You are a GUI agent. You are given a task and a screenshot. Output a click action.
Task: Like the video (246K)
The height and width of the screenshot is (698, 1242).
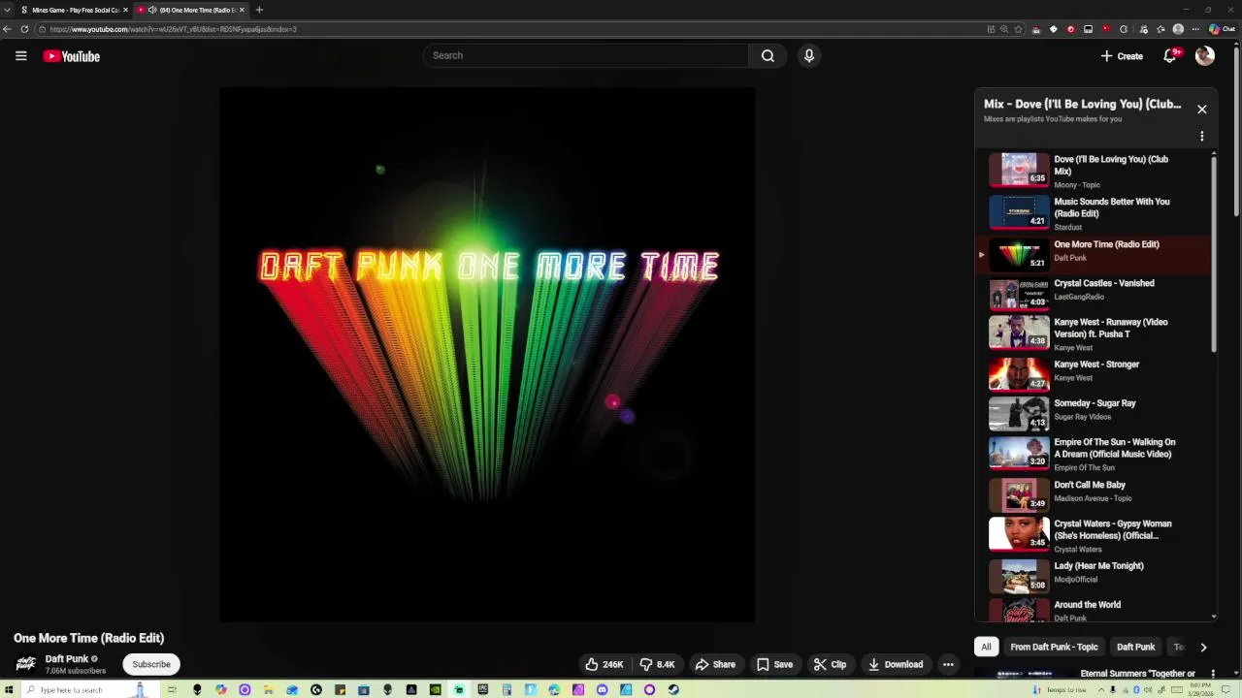click(605, 664)
